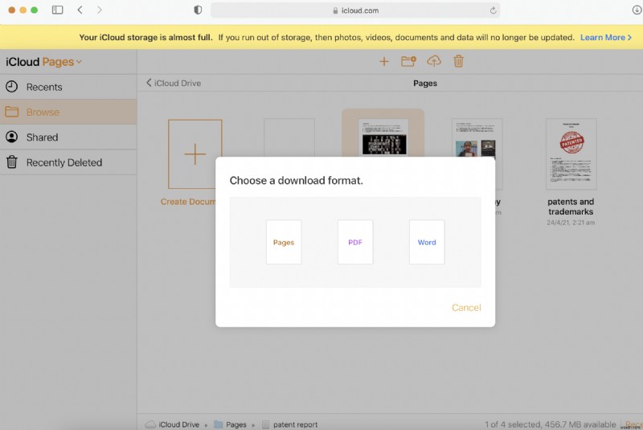
Task: Go back with Safari's back arrow
Action: (80, 10)
